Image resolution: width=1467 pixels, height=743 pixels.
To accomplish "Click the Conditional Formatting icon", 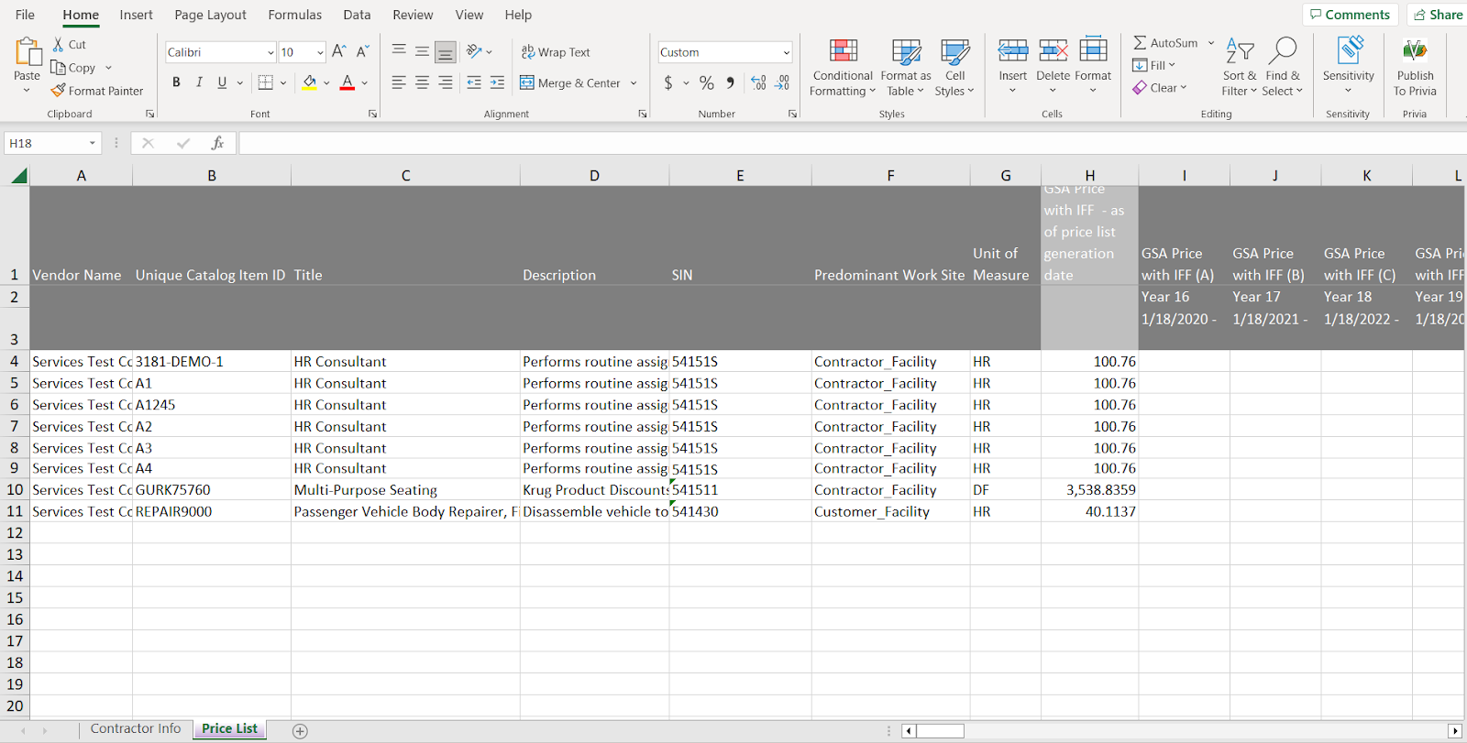I will [843, 51].
